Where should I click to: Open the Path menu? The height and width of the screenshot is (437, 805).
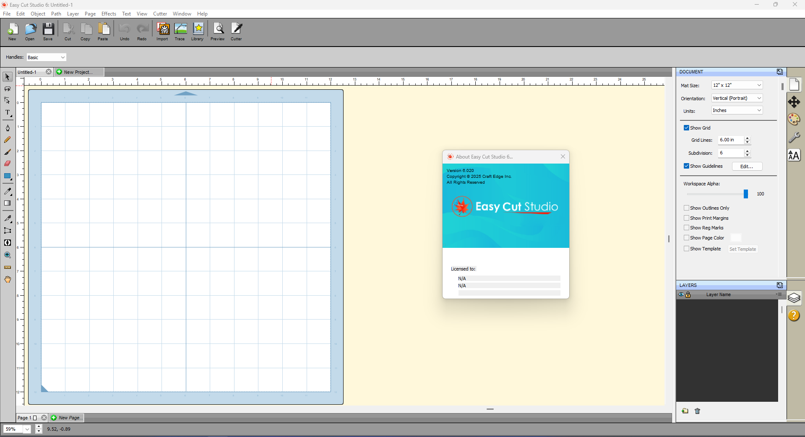tap(56, 14)
